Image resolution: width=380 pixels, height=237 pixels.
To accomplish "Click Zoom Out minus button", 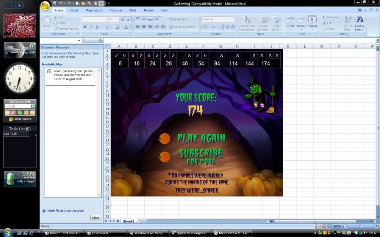I will 345,226.
